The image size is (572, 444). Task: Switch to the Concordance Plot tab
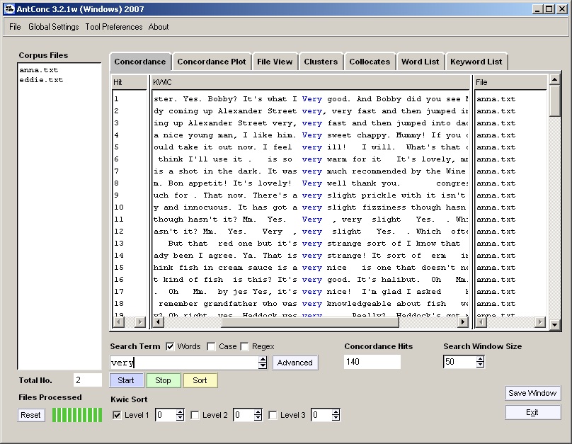click(x=212, y=62)
